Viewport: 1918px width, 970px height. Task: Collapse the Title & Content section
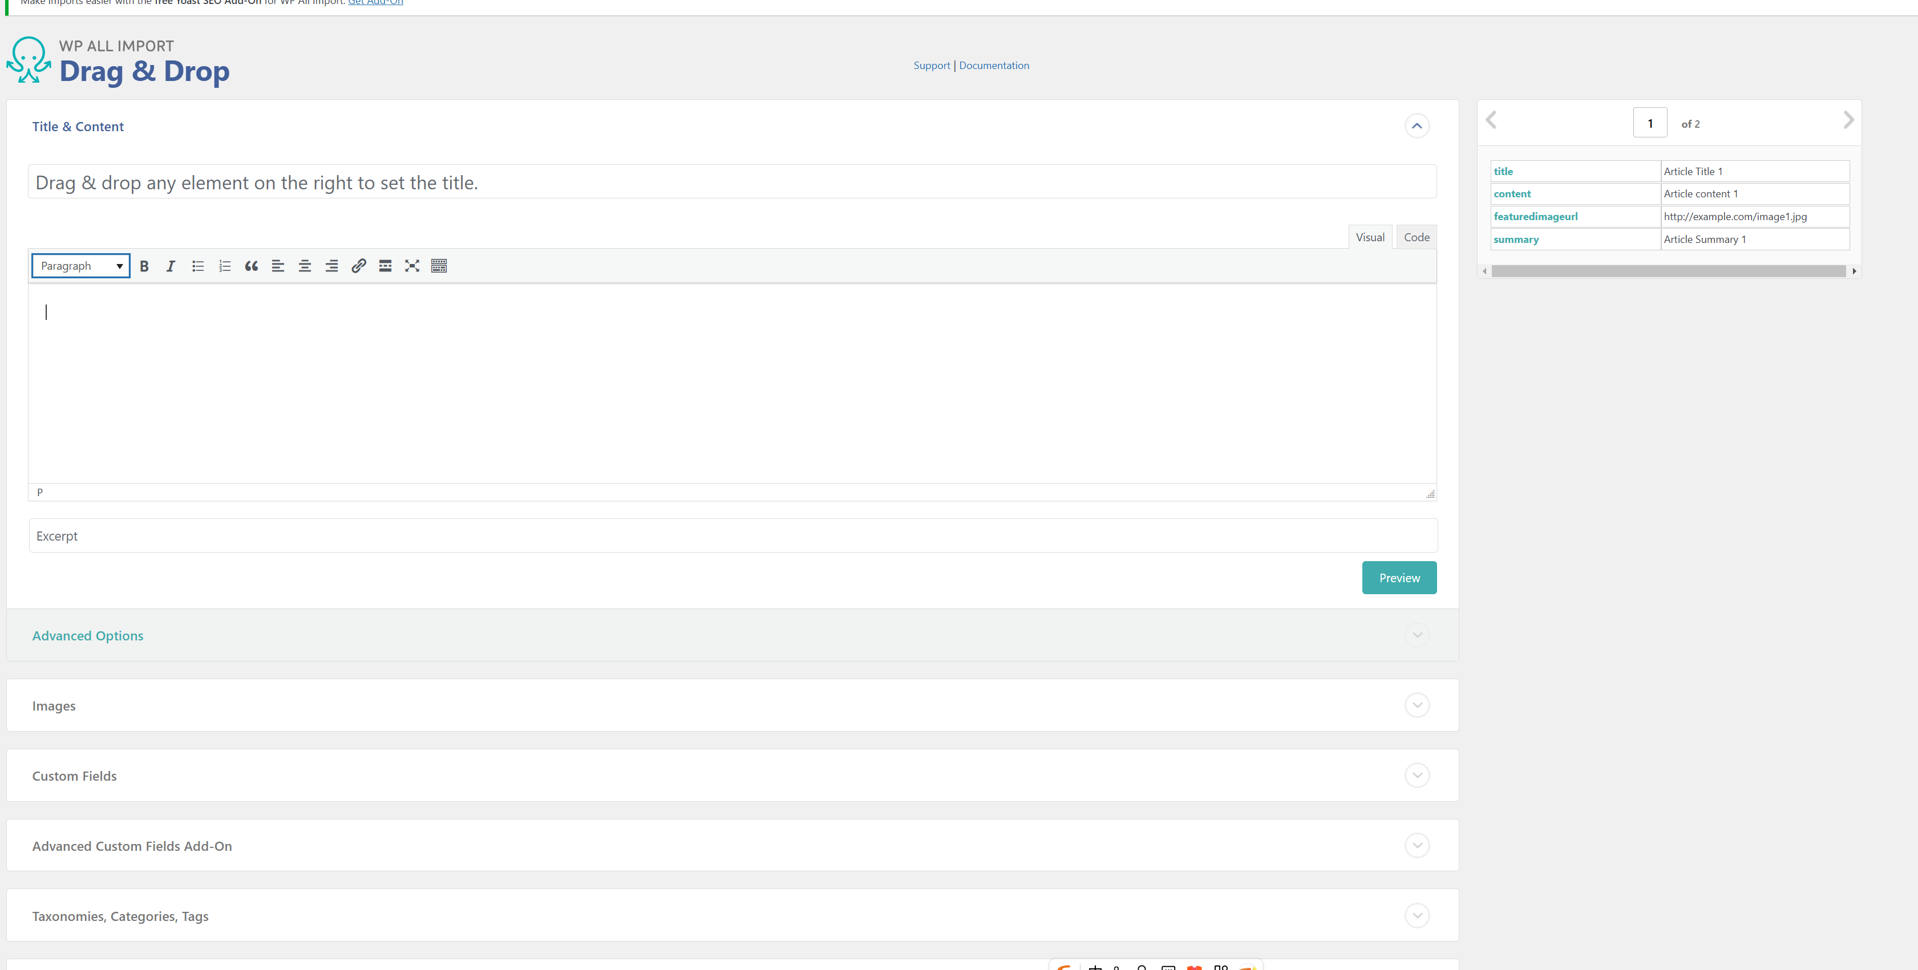point(1417,126)
